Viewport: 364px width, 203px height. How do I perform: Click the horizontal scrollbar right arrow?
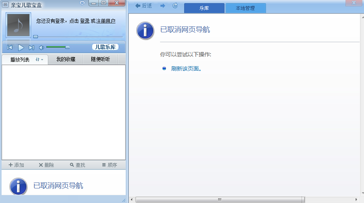coord(356,199)
